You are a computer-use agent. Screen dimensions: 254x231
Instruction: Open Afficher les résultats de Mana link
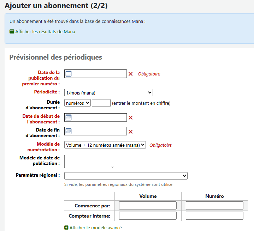(x=45, y=31)
